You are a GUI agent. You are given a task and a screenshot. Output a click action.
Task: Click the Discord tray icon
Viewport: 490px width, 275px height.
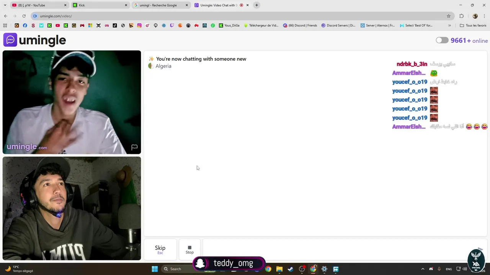point(431,269)
